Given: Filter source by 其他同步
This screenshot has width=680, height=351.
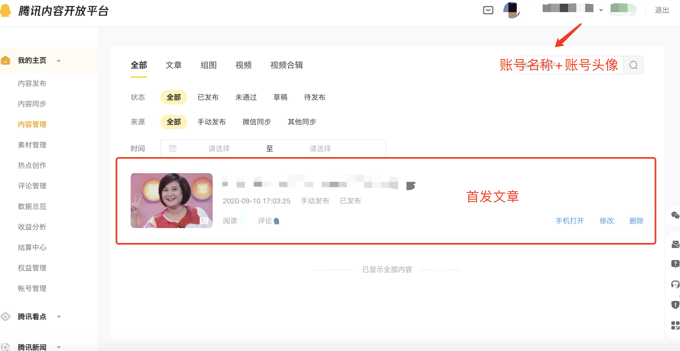Looking at the screenshot, I should pos(302,122).
